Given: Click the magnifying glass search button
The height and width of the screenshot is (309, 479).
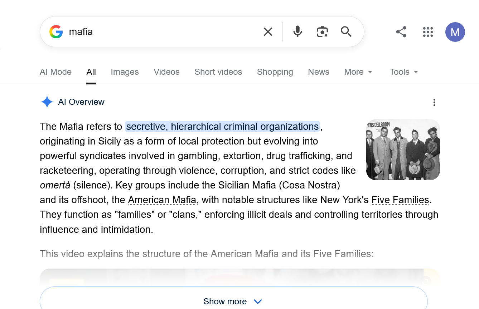Looking at the screenshot, I should (346, 32).
